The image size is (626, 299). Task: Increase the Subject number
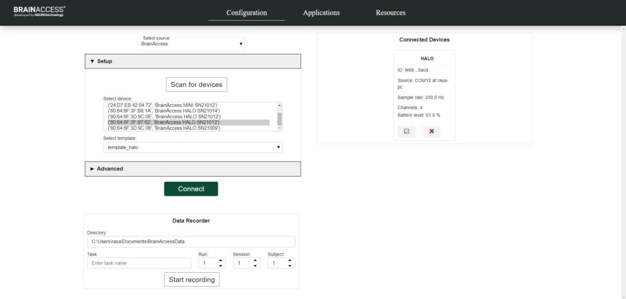coord(290,260)
